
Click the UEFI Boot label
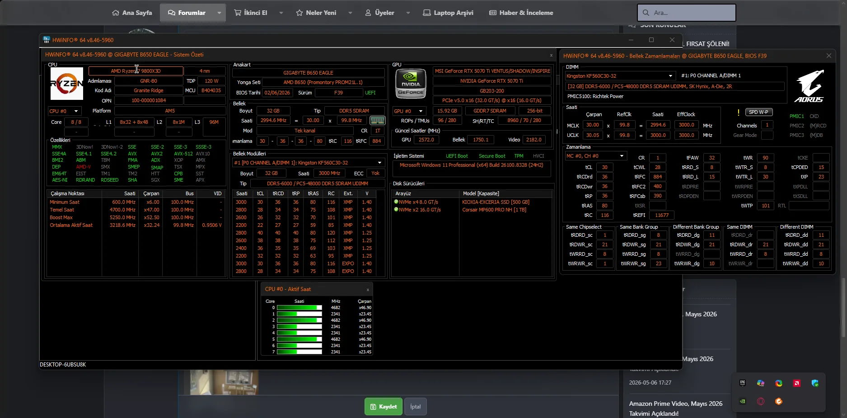point(457,156)
